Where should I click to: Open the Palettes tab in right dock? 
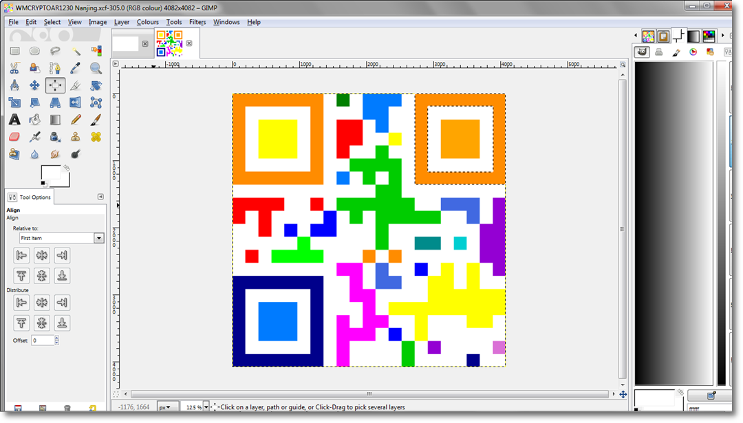[709, 36]
